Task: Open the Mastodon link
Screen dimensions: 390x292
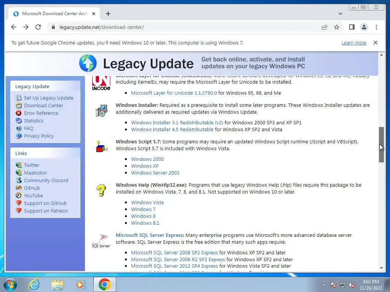Action: 35,173
